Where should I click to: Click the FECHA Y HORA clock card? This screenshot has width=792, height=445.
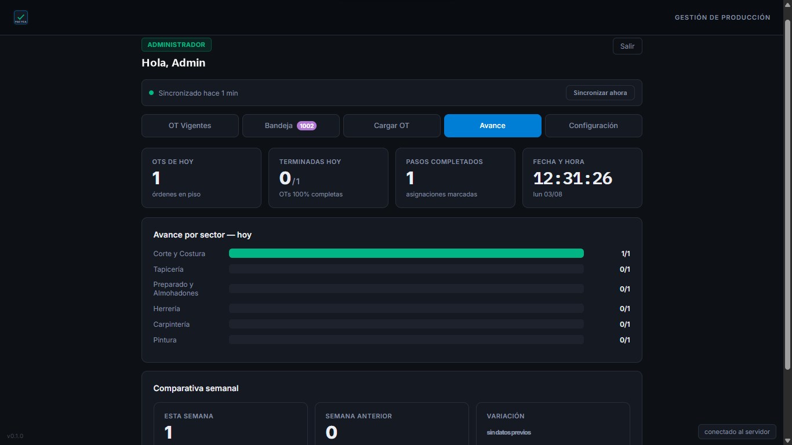click(582, 178)
